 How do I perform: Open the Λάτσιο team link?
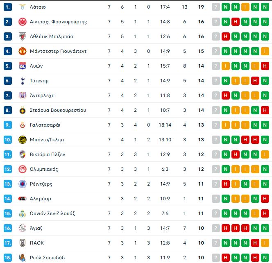tap(38, 7)
